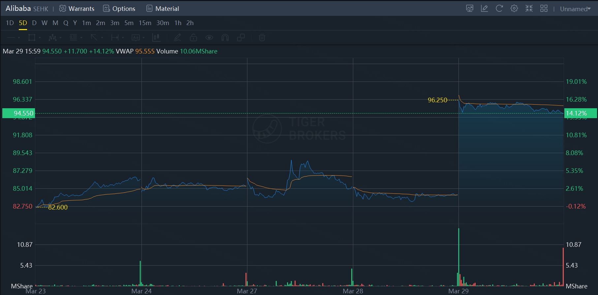
Task: Click the Mar 28 date label
Action: coord(353,291)
